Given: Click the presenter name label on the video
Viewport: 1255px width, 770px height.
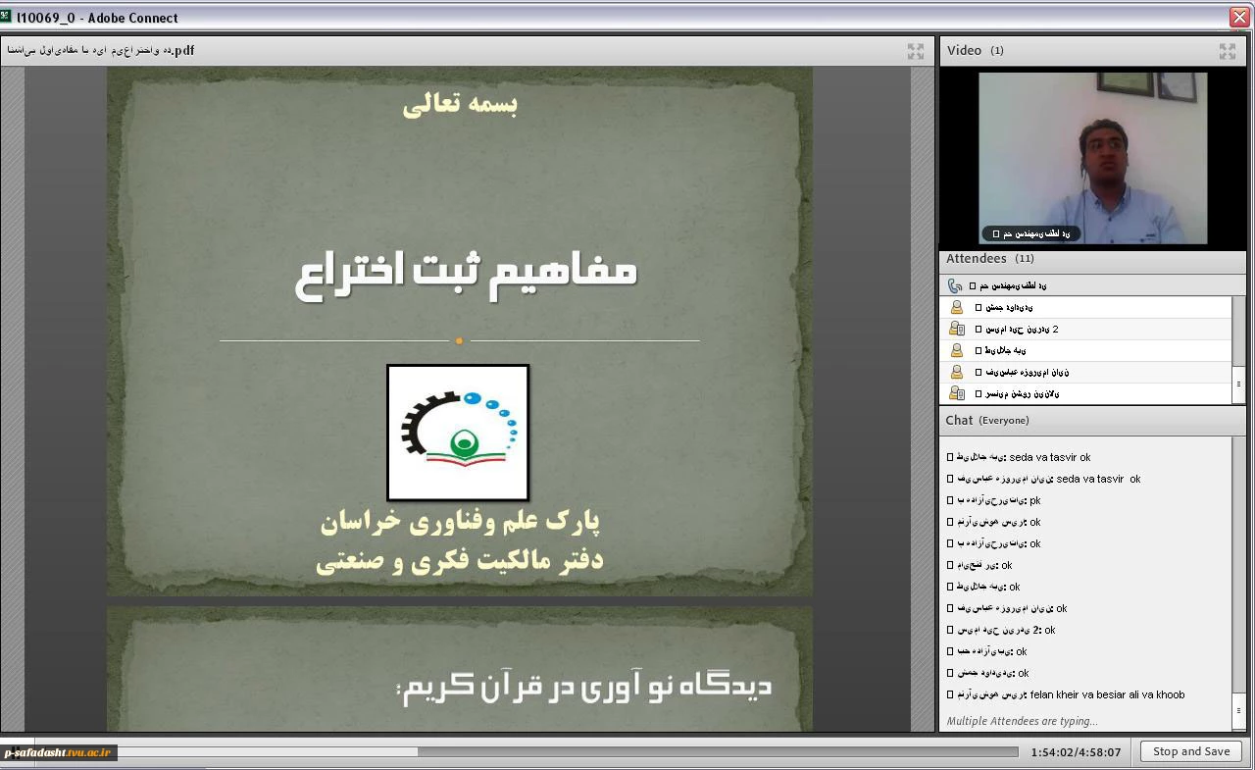Looking at the screenshot, I should pyautogui.click(x=1031, y=233).
